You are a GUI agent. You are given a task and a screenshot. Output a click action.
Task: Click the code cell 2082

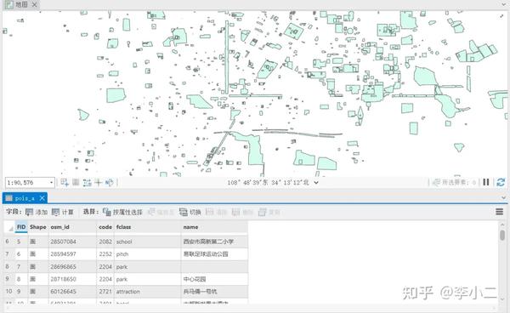tap(105, 242)
